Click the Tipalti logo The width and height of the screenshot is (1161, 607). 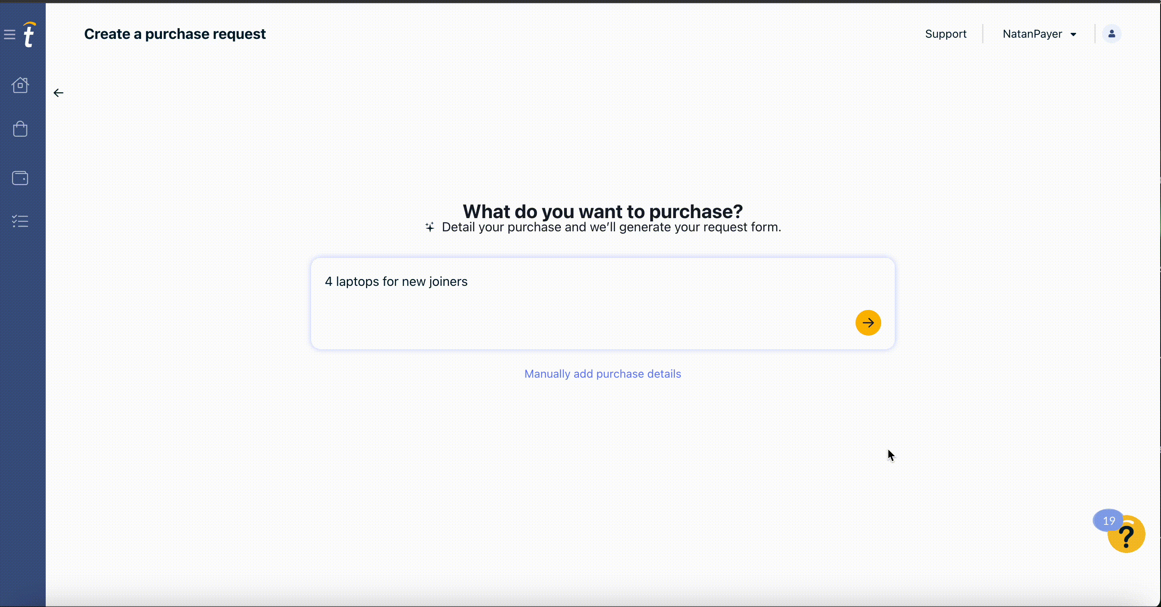click(x=29, y=34)
